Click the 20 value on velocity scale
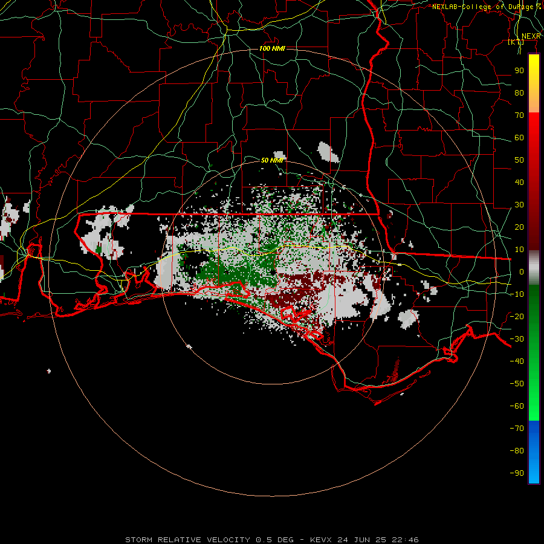 (519, 227)
